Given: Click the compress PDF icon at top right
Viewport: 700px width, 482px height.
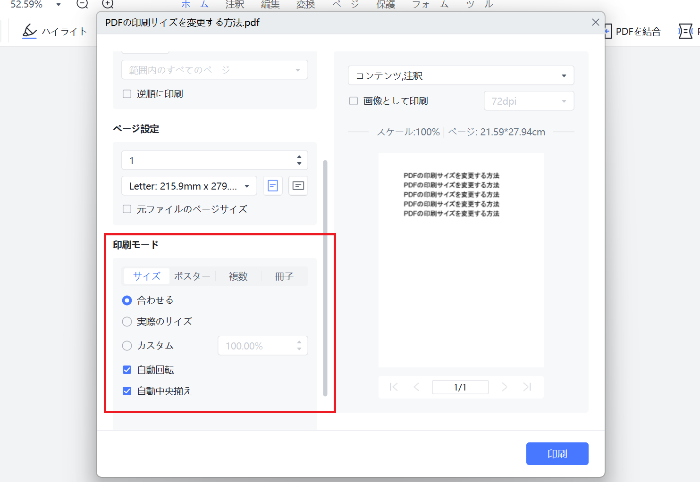Looking at the screenshot, I should 685,31.
